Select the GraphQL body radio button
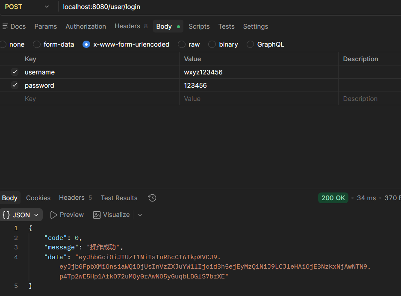The width and height of the screenshot is (401, 296). point(250,44)
